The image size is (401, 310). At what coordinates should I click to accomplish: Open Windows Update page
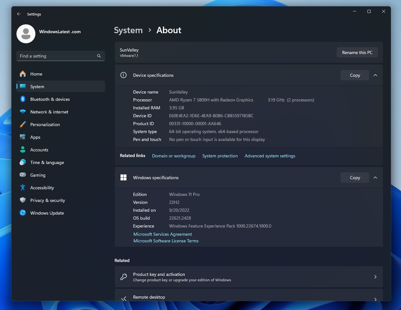click(61, 213)
